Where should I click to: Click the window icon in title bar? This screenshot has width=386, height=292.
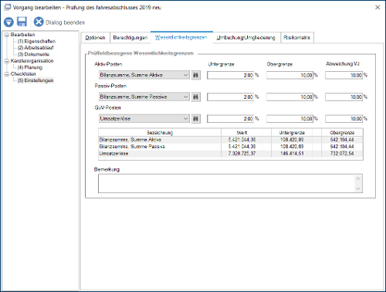[x=8, y=7]
